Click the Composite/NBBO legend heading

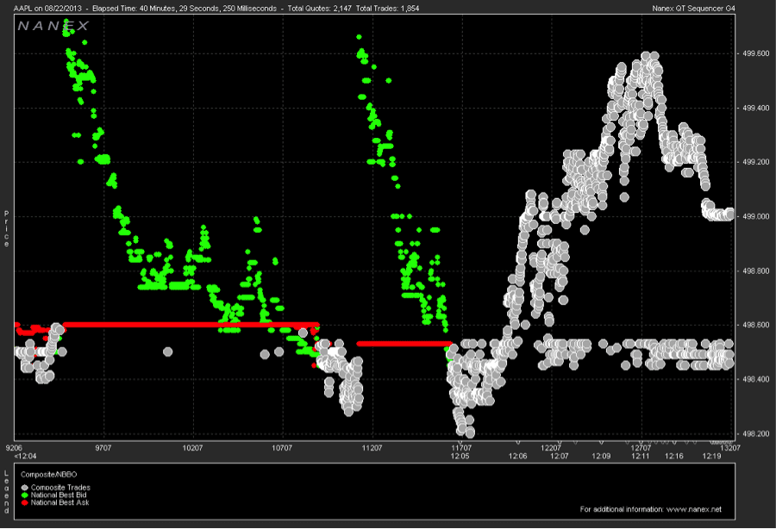[x=44, y=474]
